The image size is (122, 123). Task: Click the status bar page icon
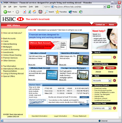(x=2, y=121)
